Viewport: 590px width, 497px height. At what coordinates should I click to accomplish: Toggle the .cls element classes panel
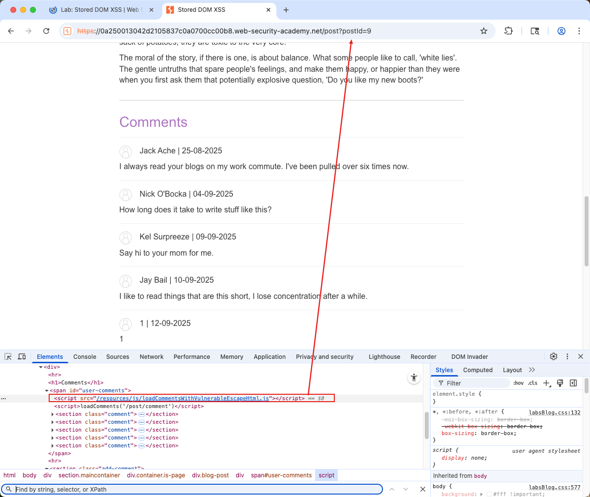[532, 383]
